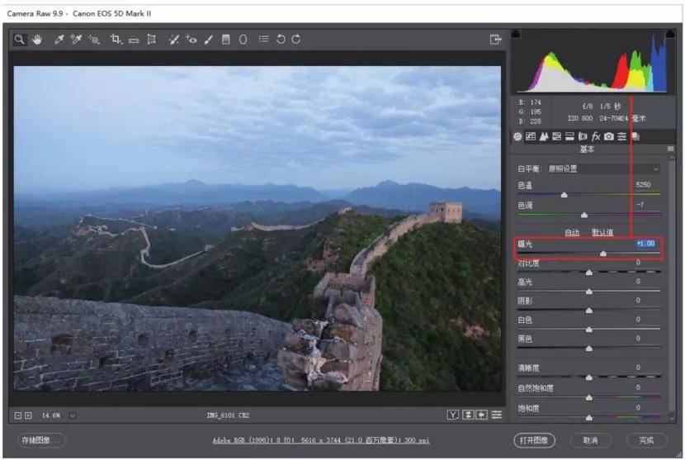Click the Exposure slider handle
685x460 pixels.
(x=603, y=254)
